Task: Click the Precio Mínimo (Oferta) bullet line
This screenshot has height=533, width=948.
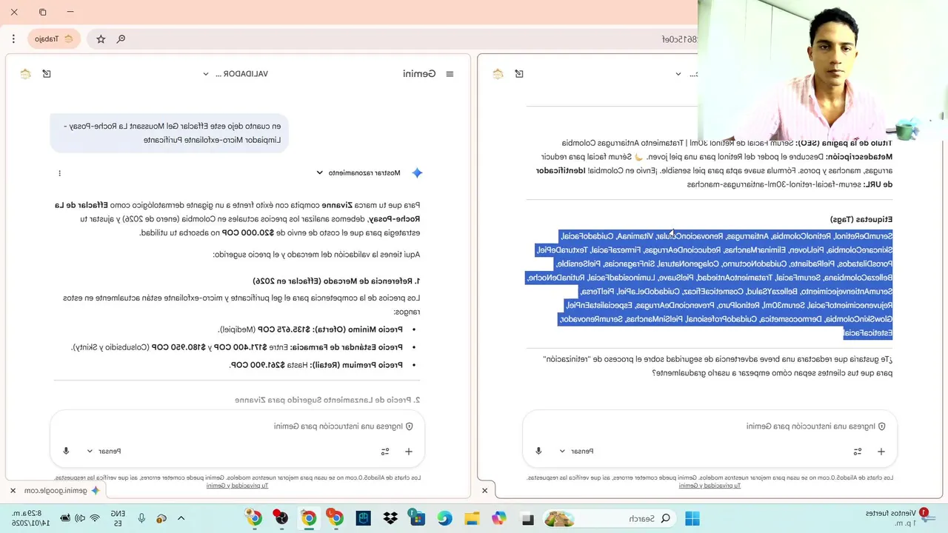Action: coord(316,329)
